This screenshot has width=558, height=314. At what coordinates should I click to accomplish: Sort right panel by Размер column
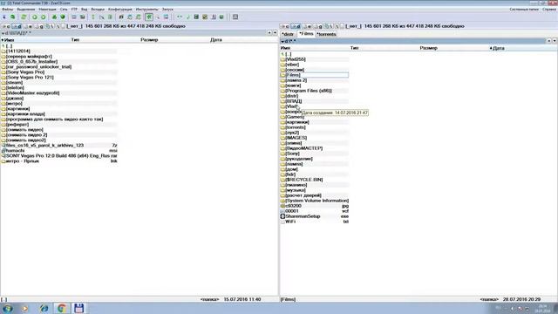pos(453,48)
